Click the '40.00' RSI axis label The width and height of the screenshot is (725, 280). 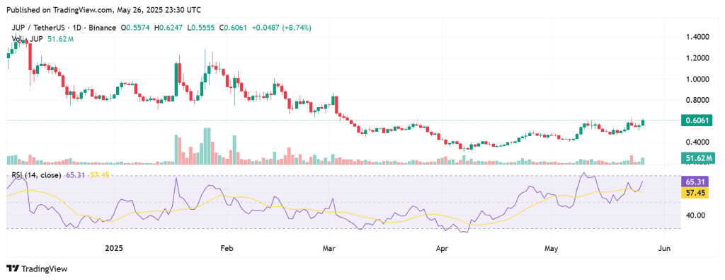click(695, 215)
